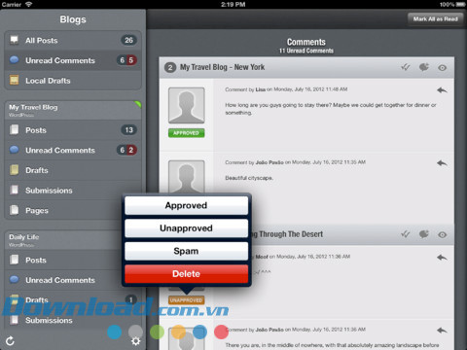The width and height of the screenshot is (467, 350).
Task: Tap the orange UNAPPROVED status badge
Action: (x=187, y=300)
